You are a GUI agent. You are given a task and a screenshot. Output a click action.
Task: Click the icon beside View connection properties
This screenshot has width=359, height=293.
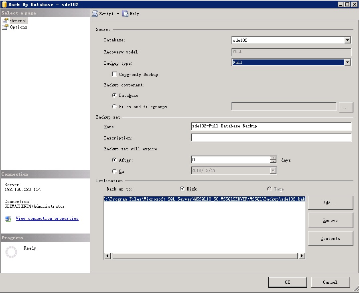[x=7, y=219]
